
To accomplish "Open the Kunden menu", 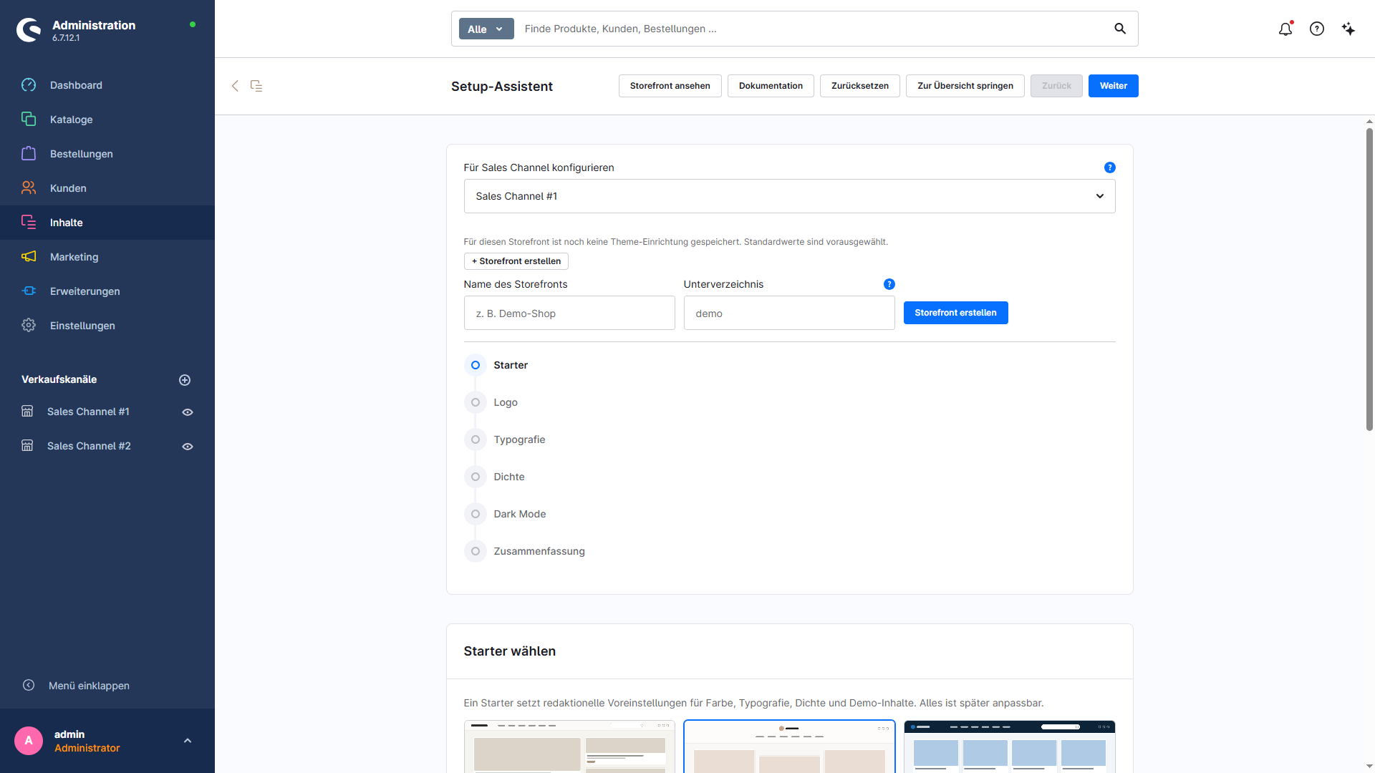I will click(107, 188).
